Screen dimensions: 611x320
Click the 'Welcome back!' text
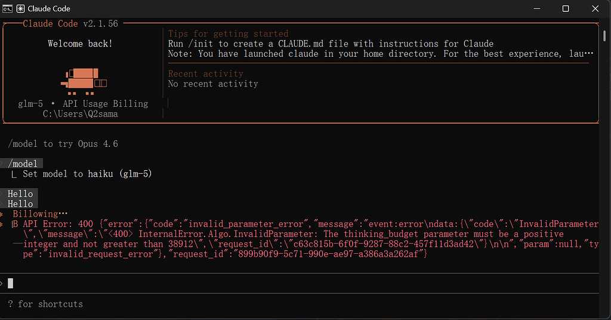tap(81, 44)
